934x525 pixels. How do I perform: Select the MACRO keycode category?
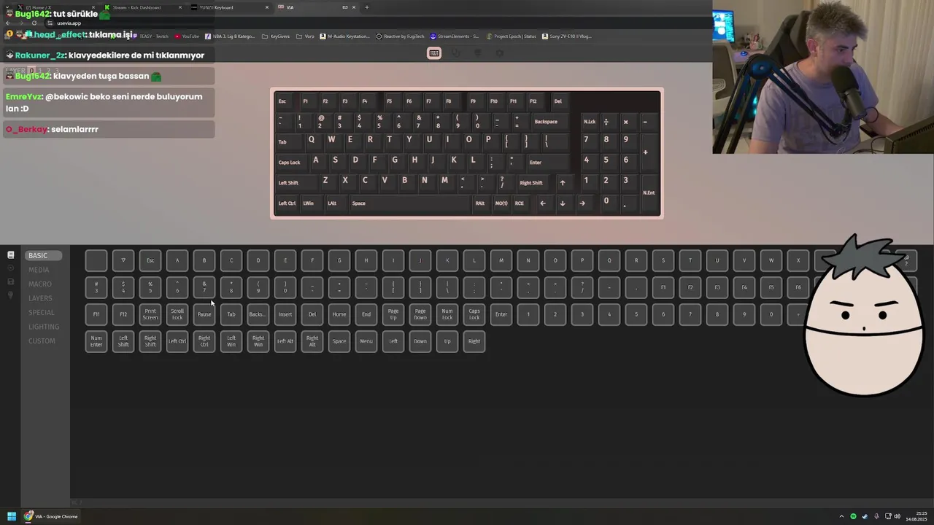click(40, 284)
